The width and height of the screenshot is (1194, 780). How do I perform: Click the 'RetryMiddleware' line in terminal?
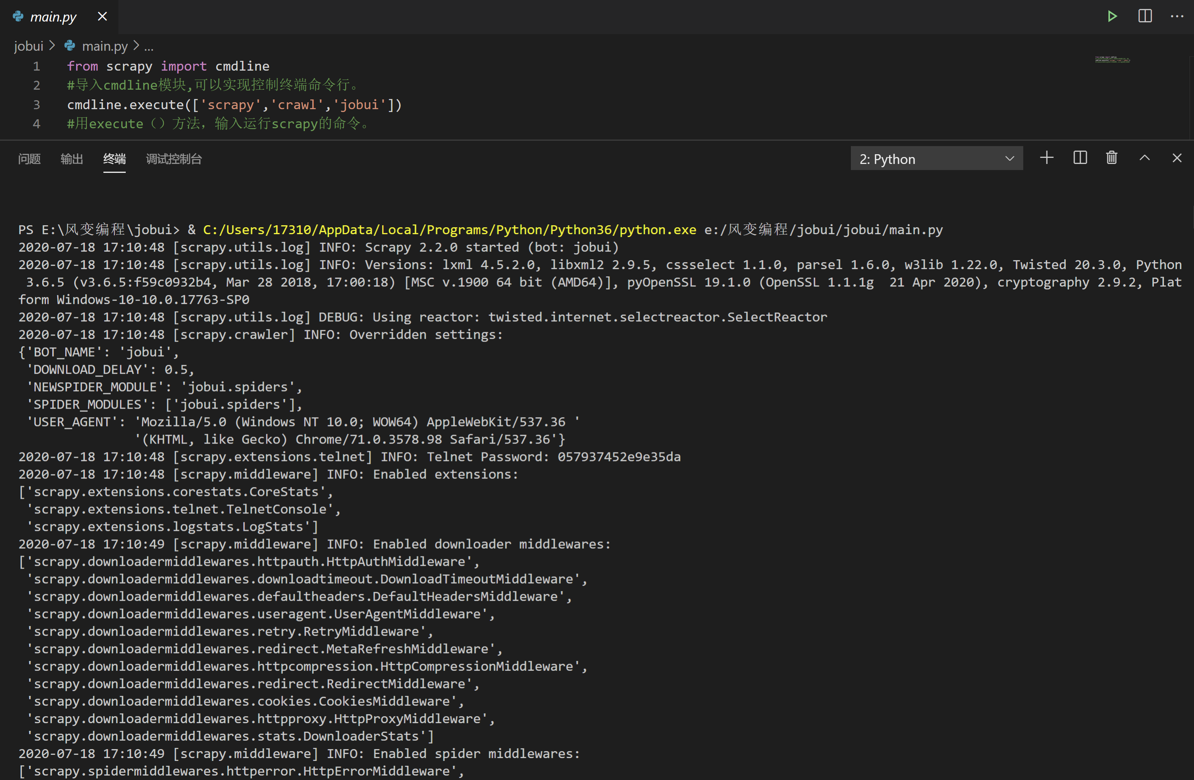click(230, 631)
